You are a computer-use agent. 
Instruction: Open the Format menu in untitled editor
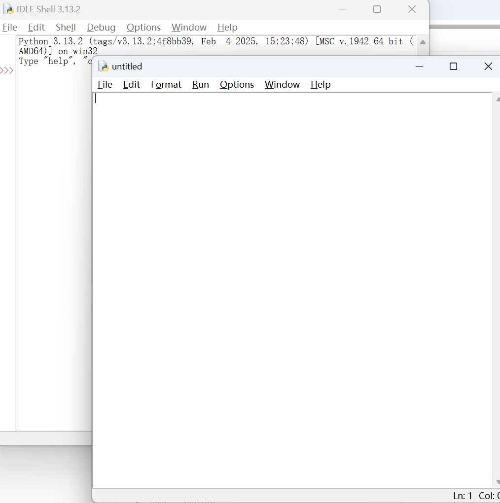(x=166, y=84)
